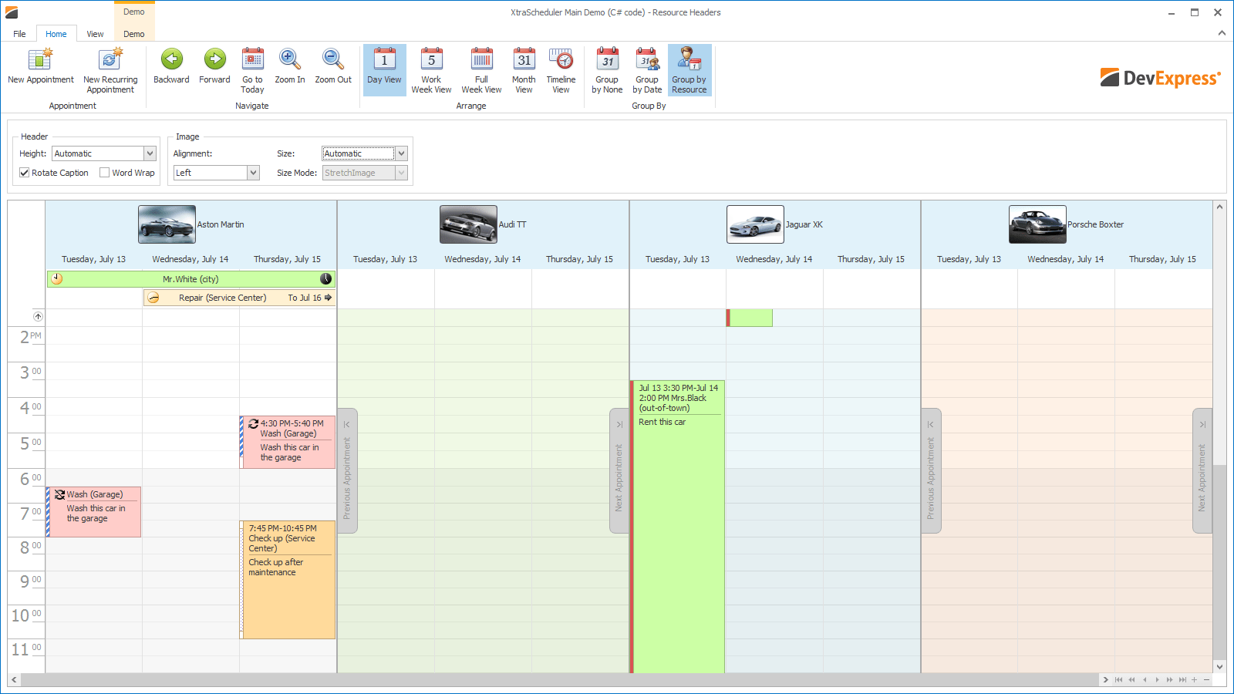Viewport: 1234px width, 694px height.
Task: Click Tuesday, July 13 header under Aston Martin
Action: click(93, 259)
